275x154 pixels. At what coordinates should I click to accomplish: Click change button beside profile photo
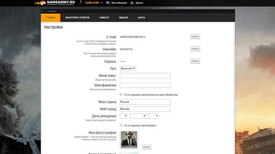pyautogui.click(x=147, y=147)
